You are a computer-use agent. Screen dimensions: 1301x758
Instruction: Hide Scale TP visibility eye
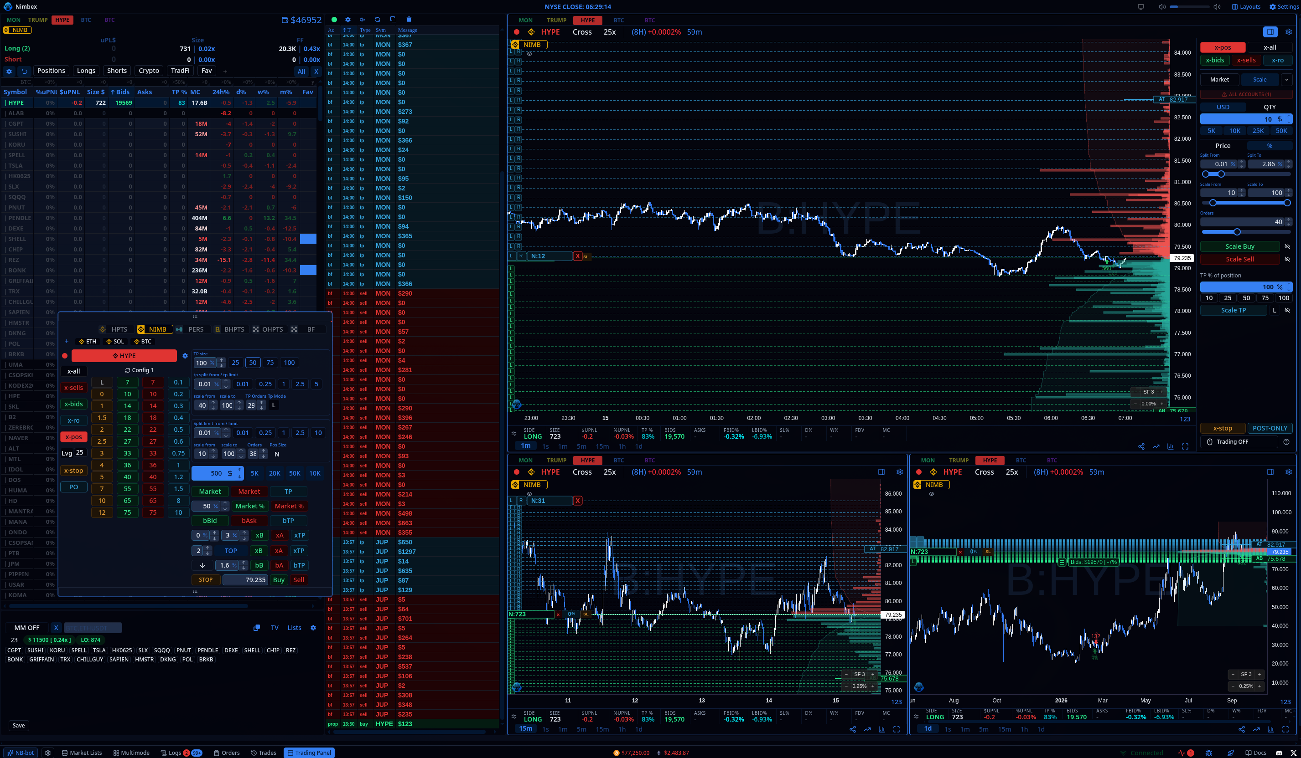[1287, 310]
